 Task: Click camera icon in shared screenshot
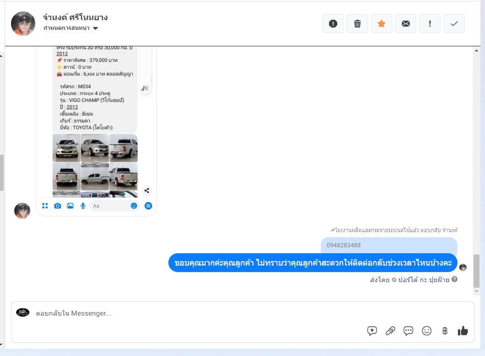[57, 206]
